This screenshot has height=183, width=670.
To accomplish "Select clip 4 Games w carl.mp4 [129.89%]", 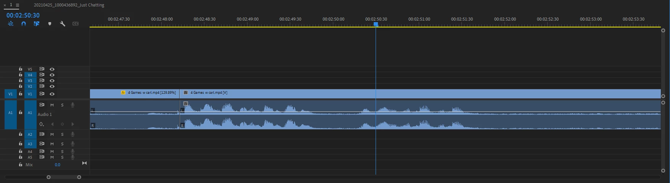I will point(135,94).
